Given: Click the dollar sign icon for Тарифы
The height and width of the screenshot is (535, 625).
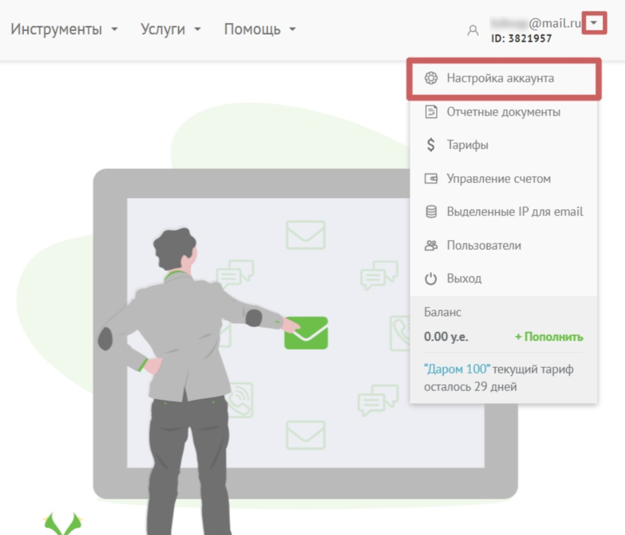Looking at the screenshot, I should (431, 145).
